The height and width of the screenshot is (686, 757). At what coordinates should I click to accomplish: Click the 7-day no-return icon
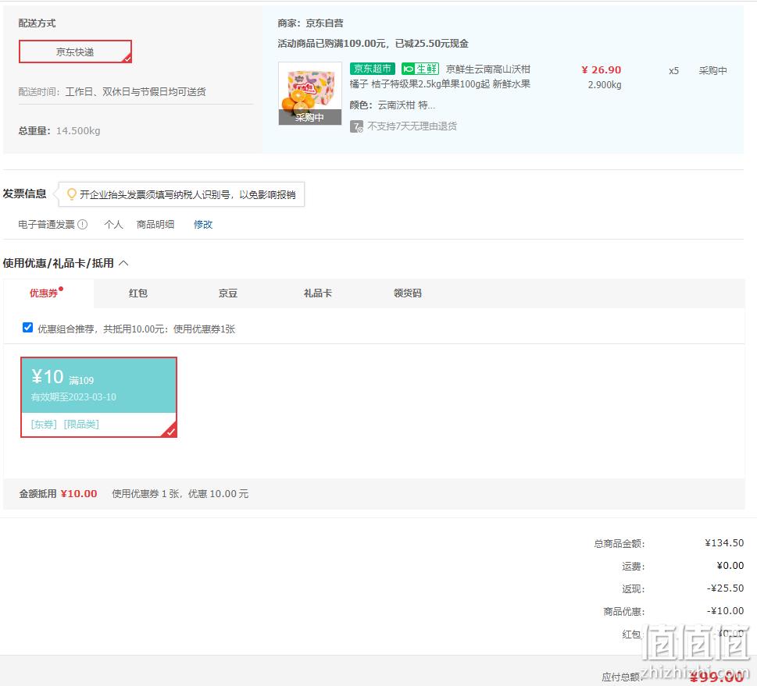356,126
